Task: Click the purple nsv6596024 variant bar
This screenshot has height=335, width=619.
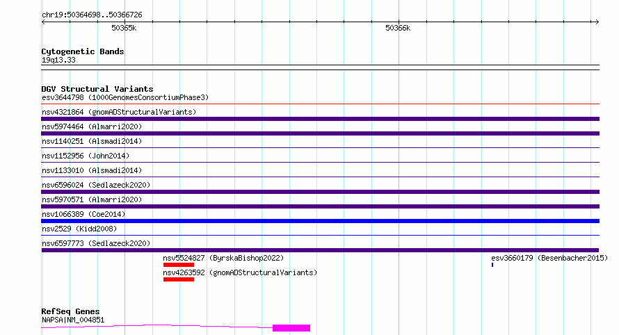Action: coord(320,192)
